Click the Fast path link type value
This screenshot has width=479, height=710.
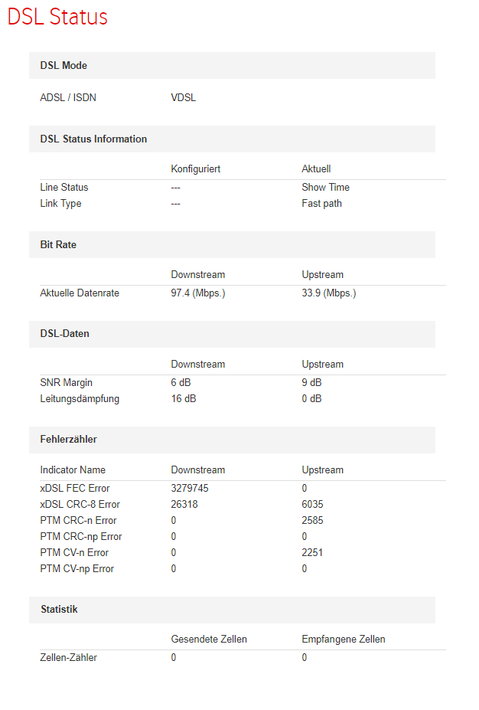[x=321, y=204]
